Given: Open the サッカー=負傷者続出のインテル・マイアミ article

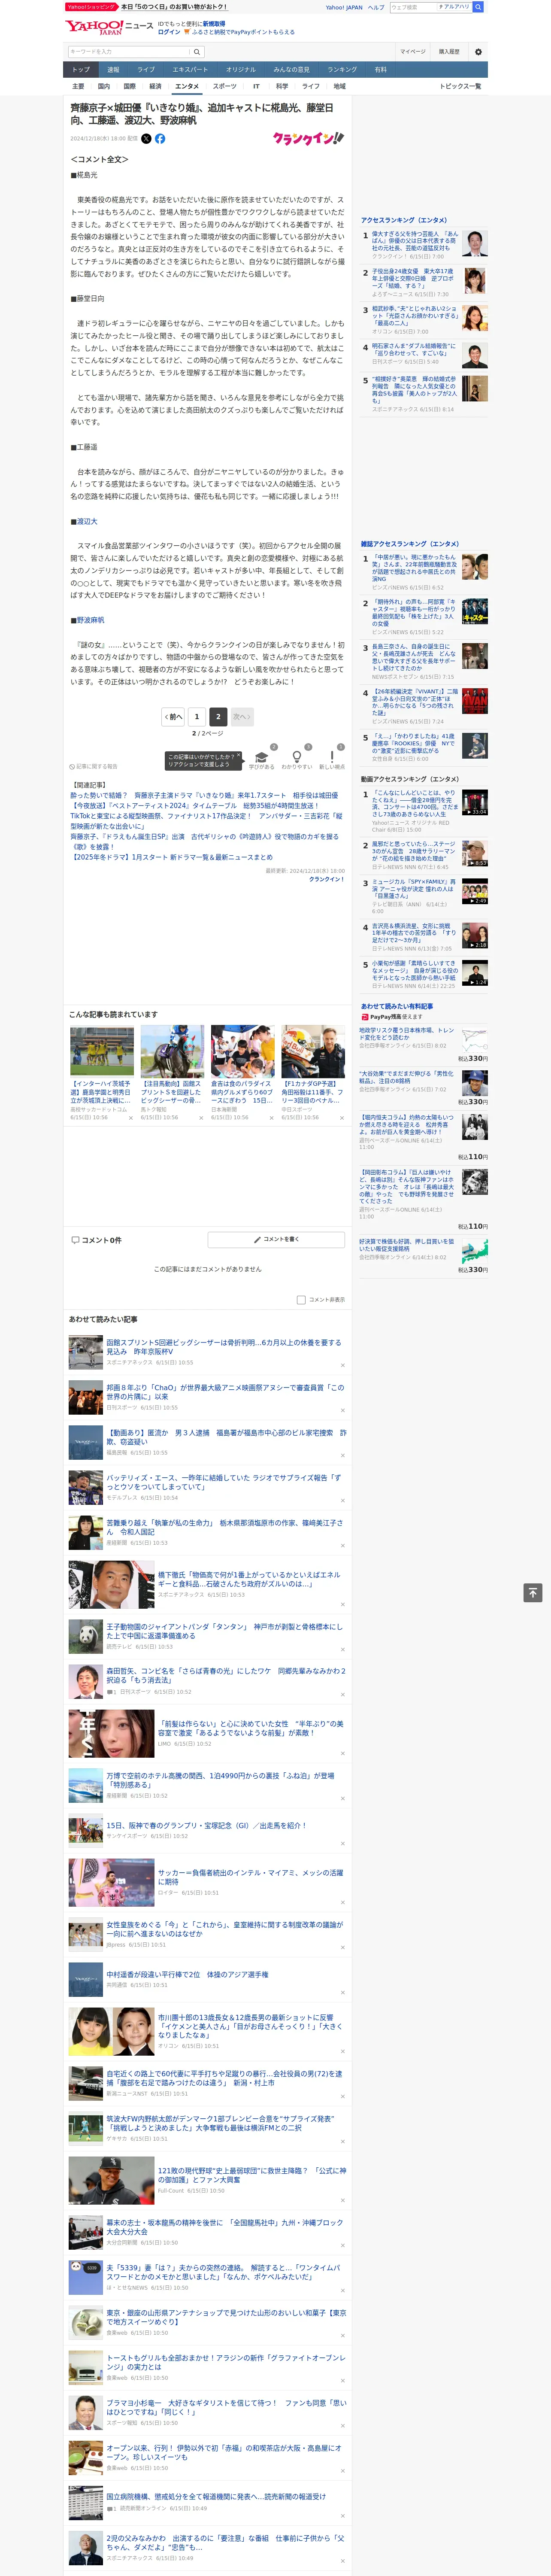Looking at the screenshot, I should (x=251, y=1877).
